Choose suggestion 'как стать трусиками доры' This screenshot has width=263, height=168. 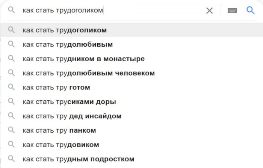[x=131, y=101]
